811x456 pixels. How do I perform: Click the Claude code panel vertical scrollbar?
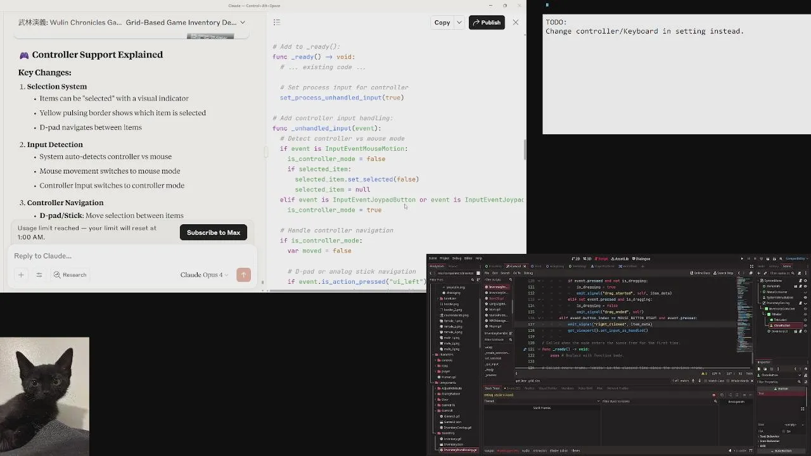(x=524, y=150)
